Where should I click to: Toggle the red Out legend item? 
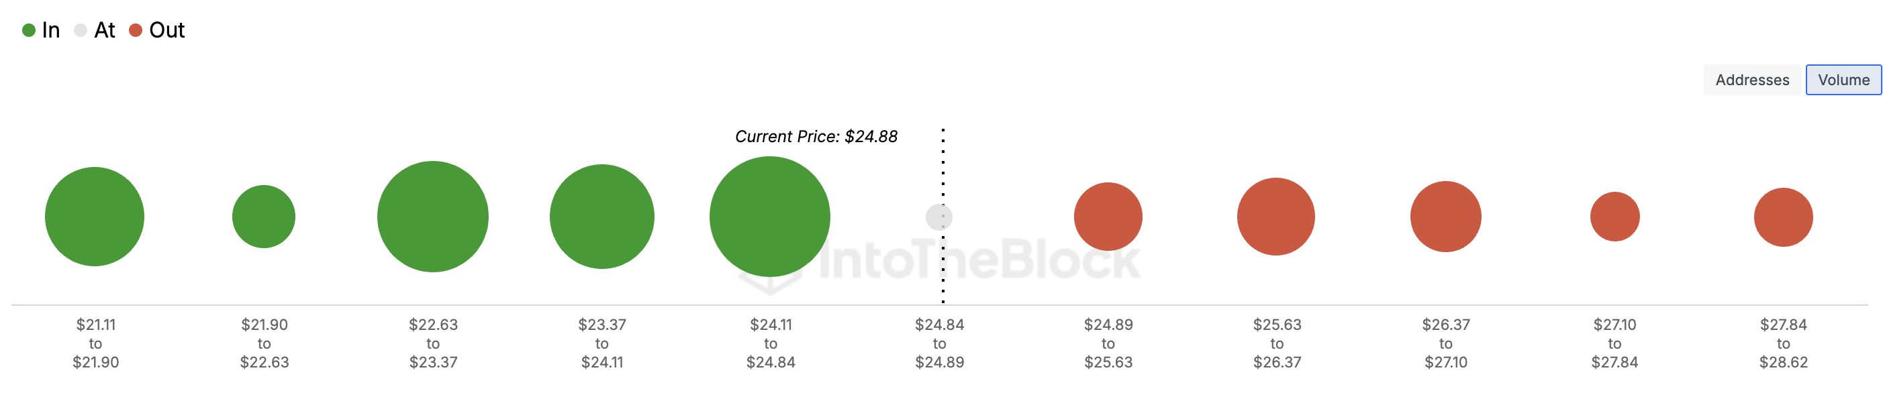pyautogui.click(x=157, y=30)
